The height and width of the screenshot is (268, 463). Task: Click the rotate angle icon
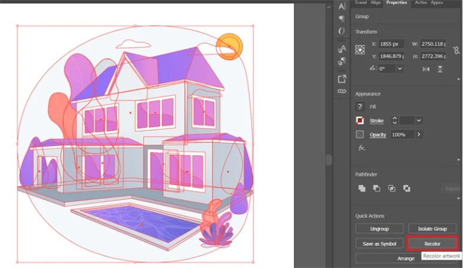[x=373, y=68]
